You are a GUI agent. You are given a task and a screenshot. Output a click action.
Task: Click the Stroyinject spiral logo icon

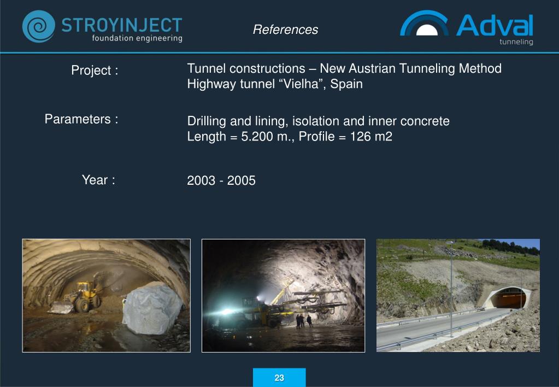[38, 26]
